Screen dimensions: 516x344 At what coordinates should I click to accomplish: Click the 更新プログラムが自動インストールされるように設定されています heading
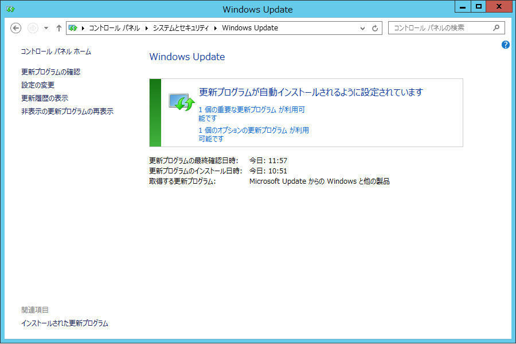(311, 92)
